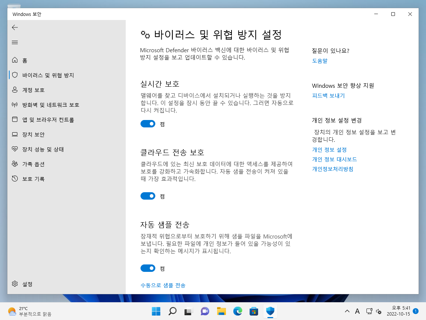Screen dimensions: 426x320
Task: Maximize the Windows 보안 window
Action: pos(393,14)
